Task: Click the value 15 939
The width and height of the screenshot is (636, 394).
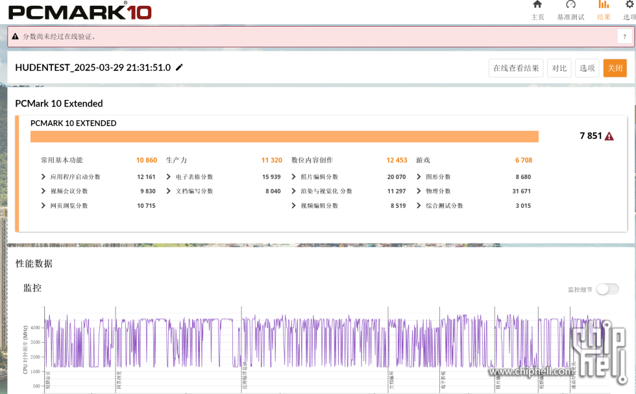Action: 271,177
